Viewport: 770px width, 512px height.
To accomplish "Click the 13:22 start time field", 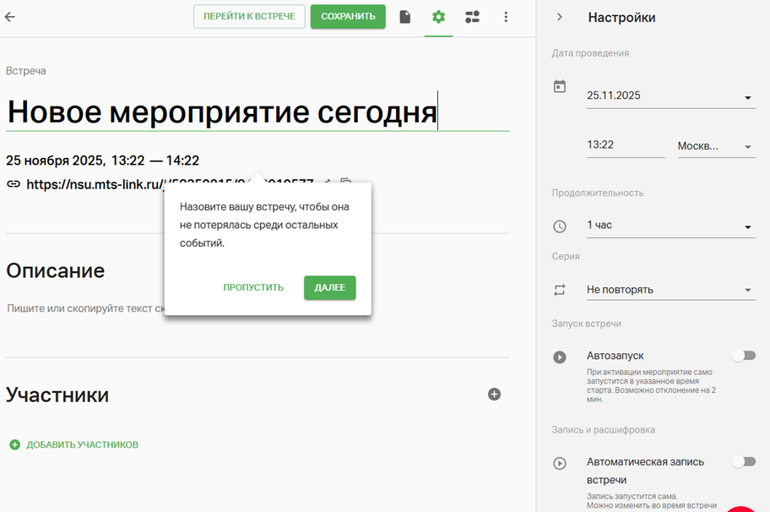I will pos(625,145).
